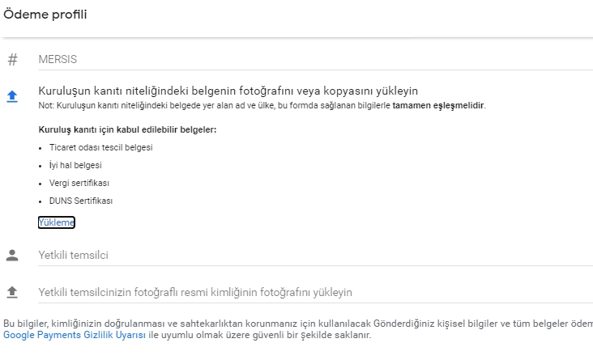Open the Yükleme upload link

click(57, 222)
